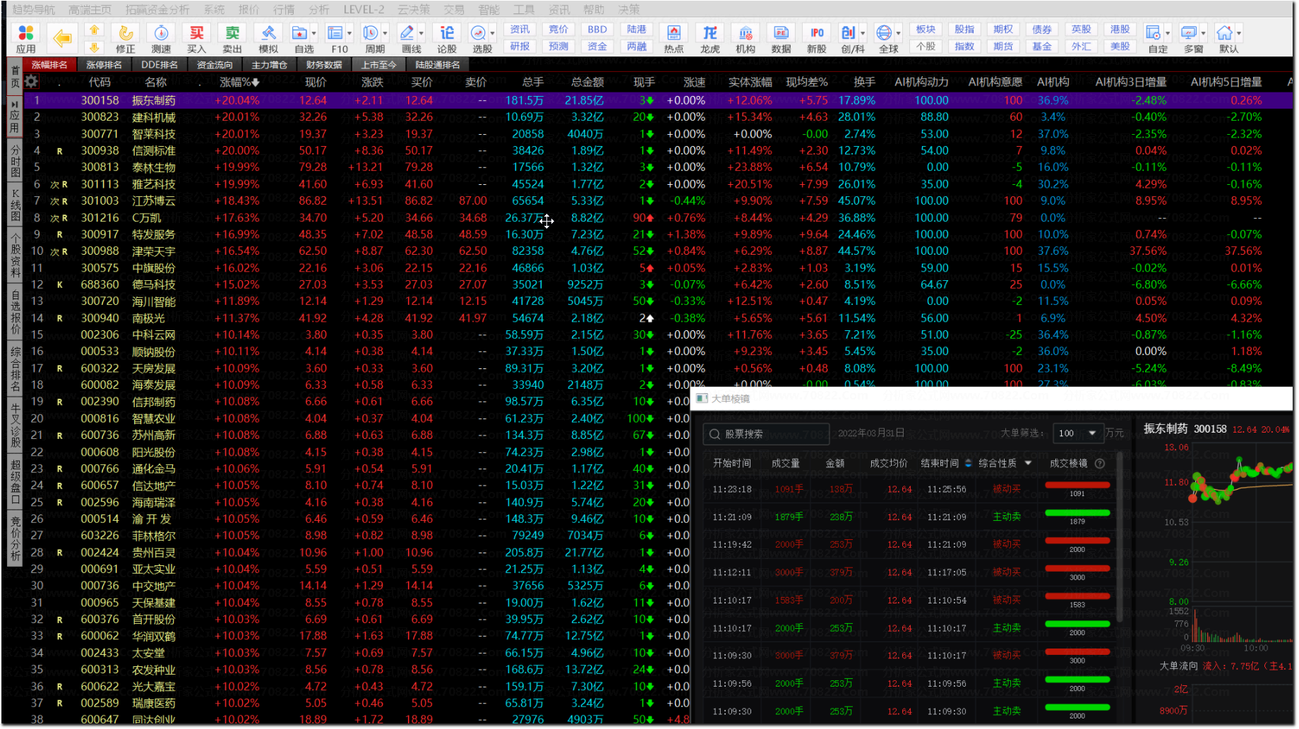The height and width of the screenshot is (729, 1299).
Task: Click the 修正 correction icon
Action: [126, 38]
